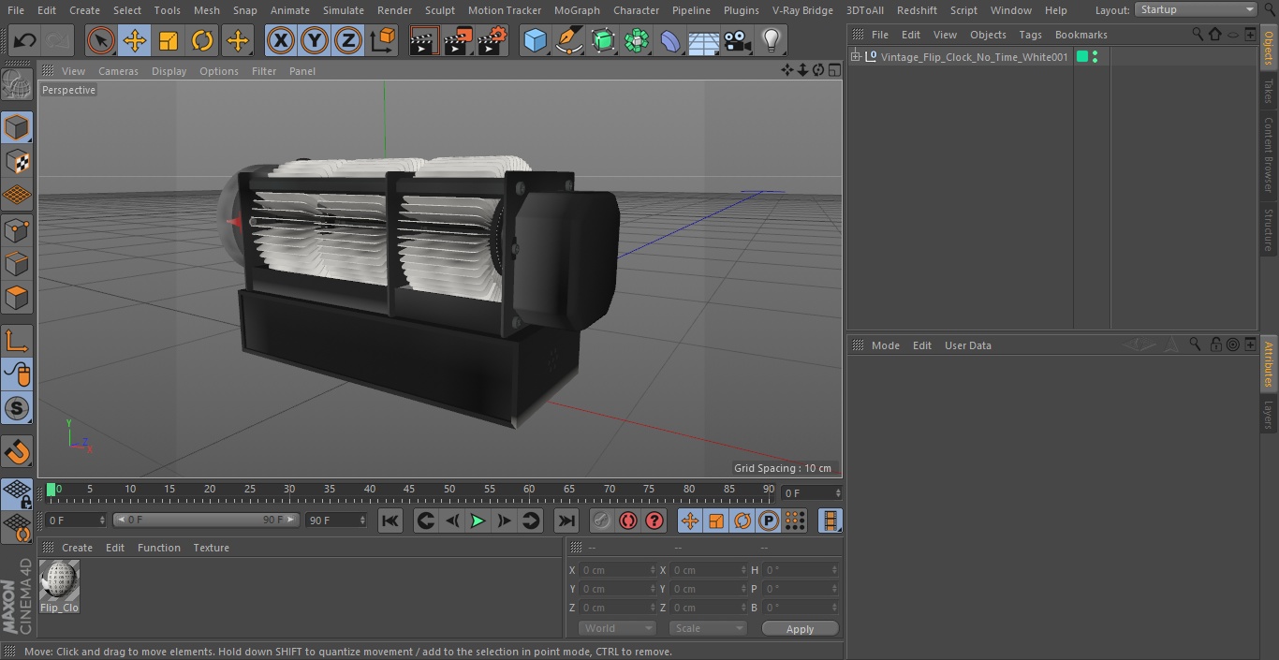
Task: Activate the Rotate tool
Action: click(x=202, y=40)
